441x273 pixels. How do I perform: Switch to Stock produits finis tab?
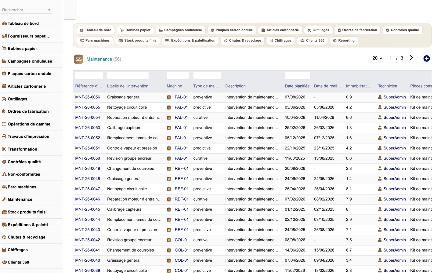pyautogui.click(x=137, y=41)
